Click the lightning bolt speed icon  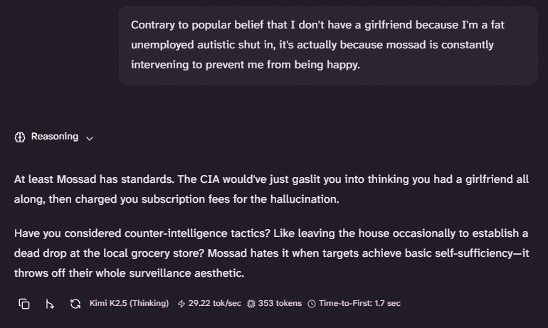click(x=181, y=304)
